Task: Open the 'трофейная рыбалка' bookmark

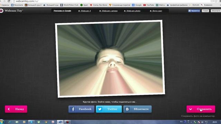Action: pyautogui.click(x=177, y=5)
